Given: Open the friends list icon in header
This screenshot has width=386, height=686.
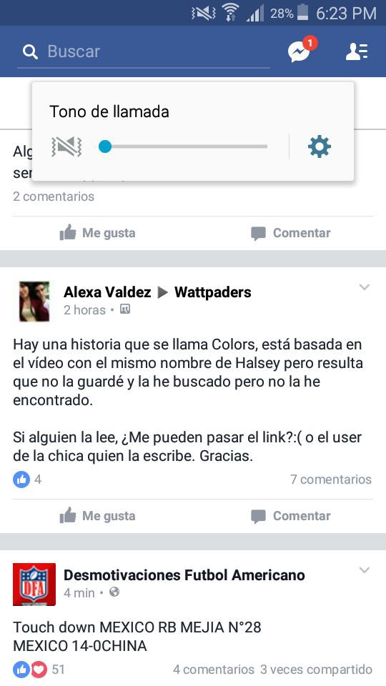Looking at the screenshot, I should point(357,51).
